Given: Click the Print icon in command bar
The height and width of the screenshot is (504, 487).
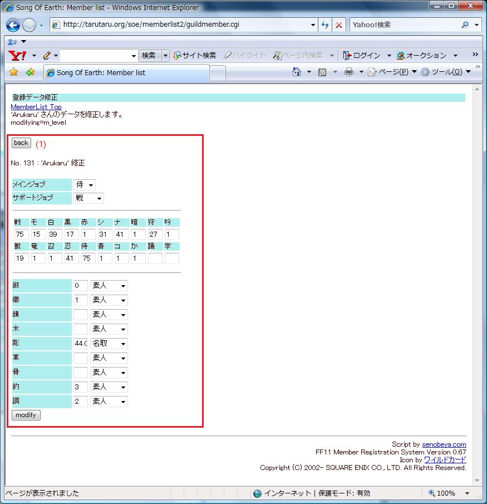Looking at the screenshot, I should pyautogui.click(x=349, y=72).
